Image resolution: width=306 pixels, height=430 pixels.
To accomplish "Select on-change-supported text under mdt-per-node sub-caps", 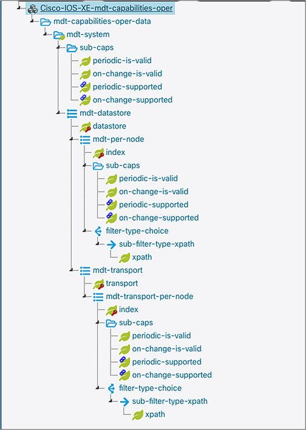I will pos(159,218).
